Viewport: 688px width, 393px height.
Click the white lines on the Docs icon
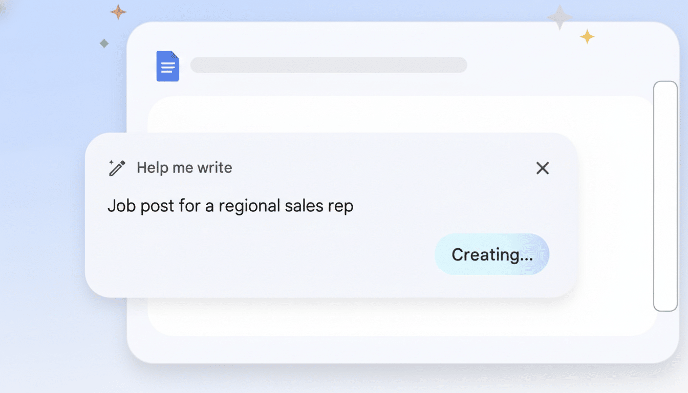pos(167,67)
